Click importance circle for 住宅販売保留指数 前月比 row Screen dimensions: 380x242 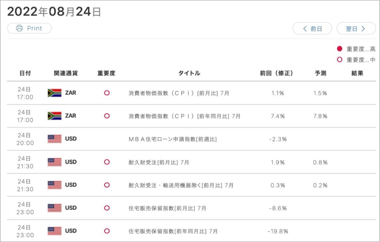click(x=107, y=208)
